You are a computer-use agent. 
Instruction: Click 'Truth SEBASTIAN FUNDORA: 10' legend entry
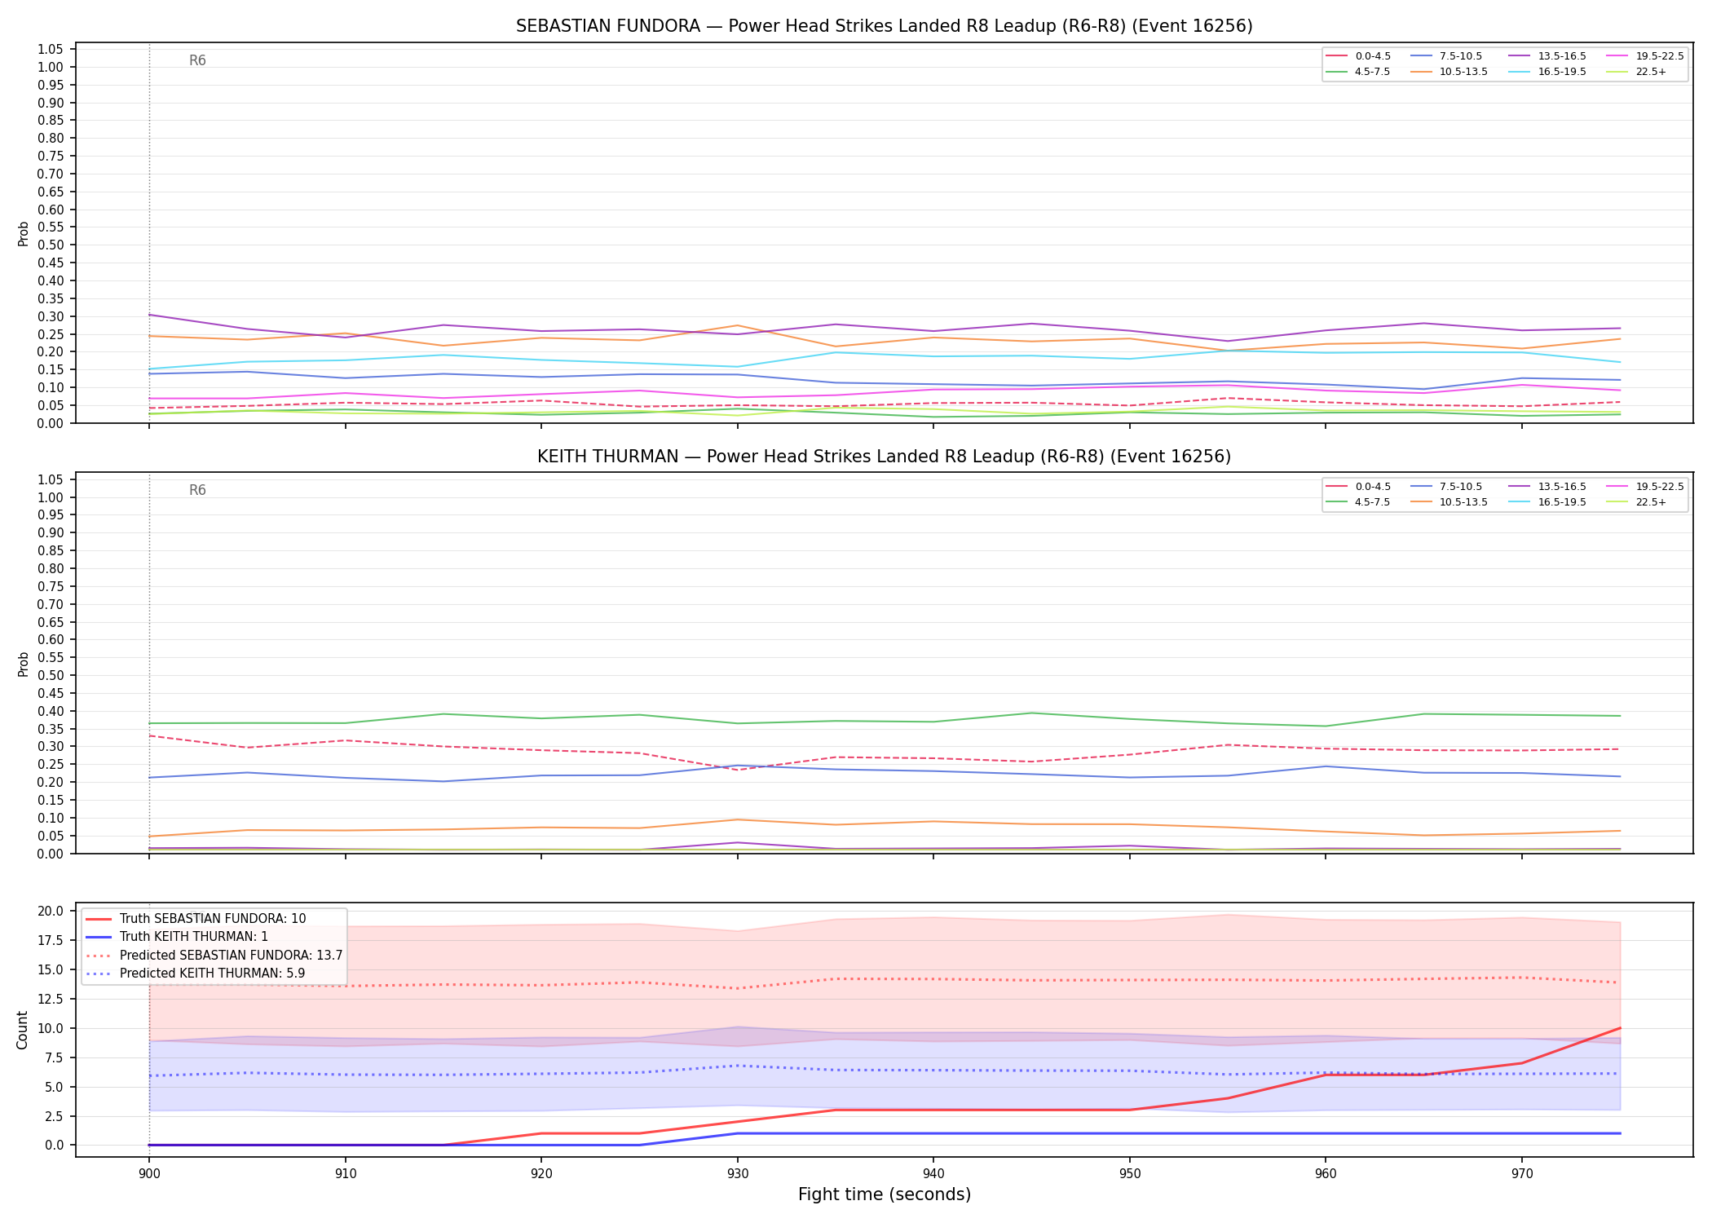196,919
